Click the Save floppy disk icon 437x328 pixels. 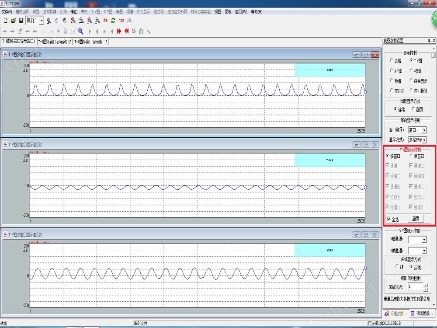coord(21,21)
